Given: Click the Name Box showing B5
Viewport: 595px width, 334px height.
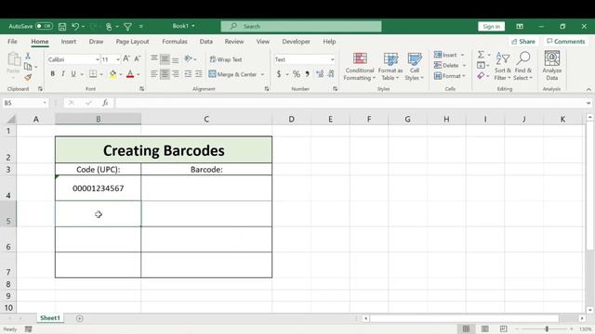Looking at the screenshot, I should (25, 103).
